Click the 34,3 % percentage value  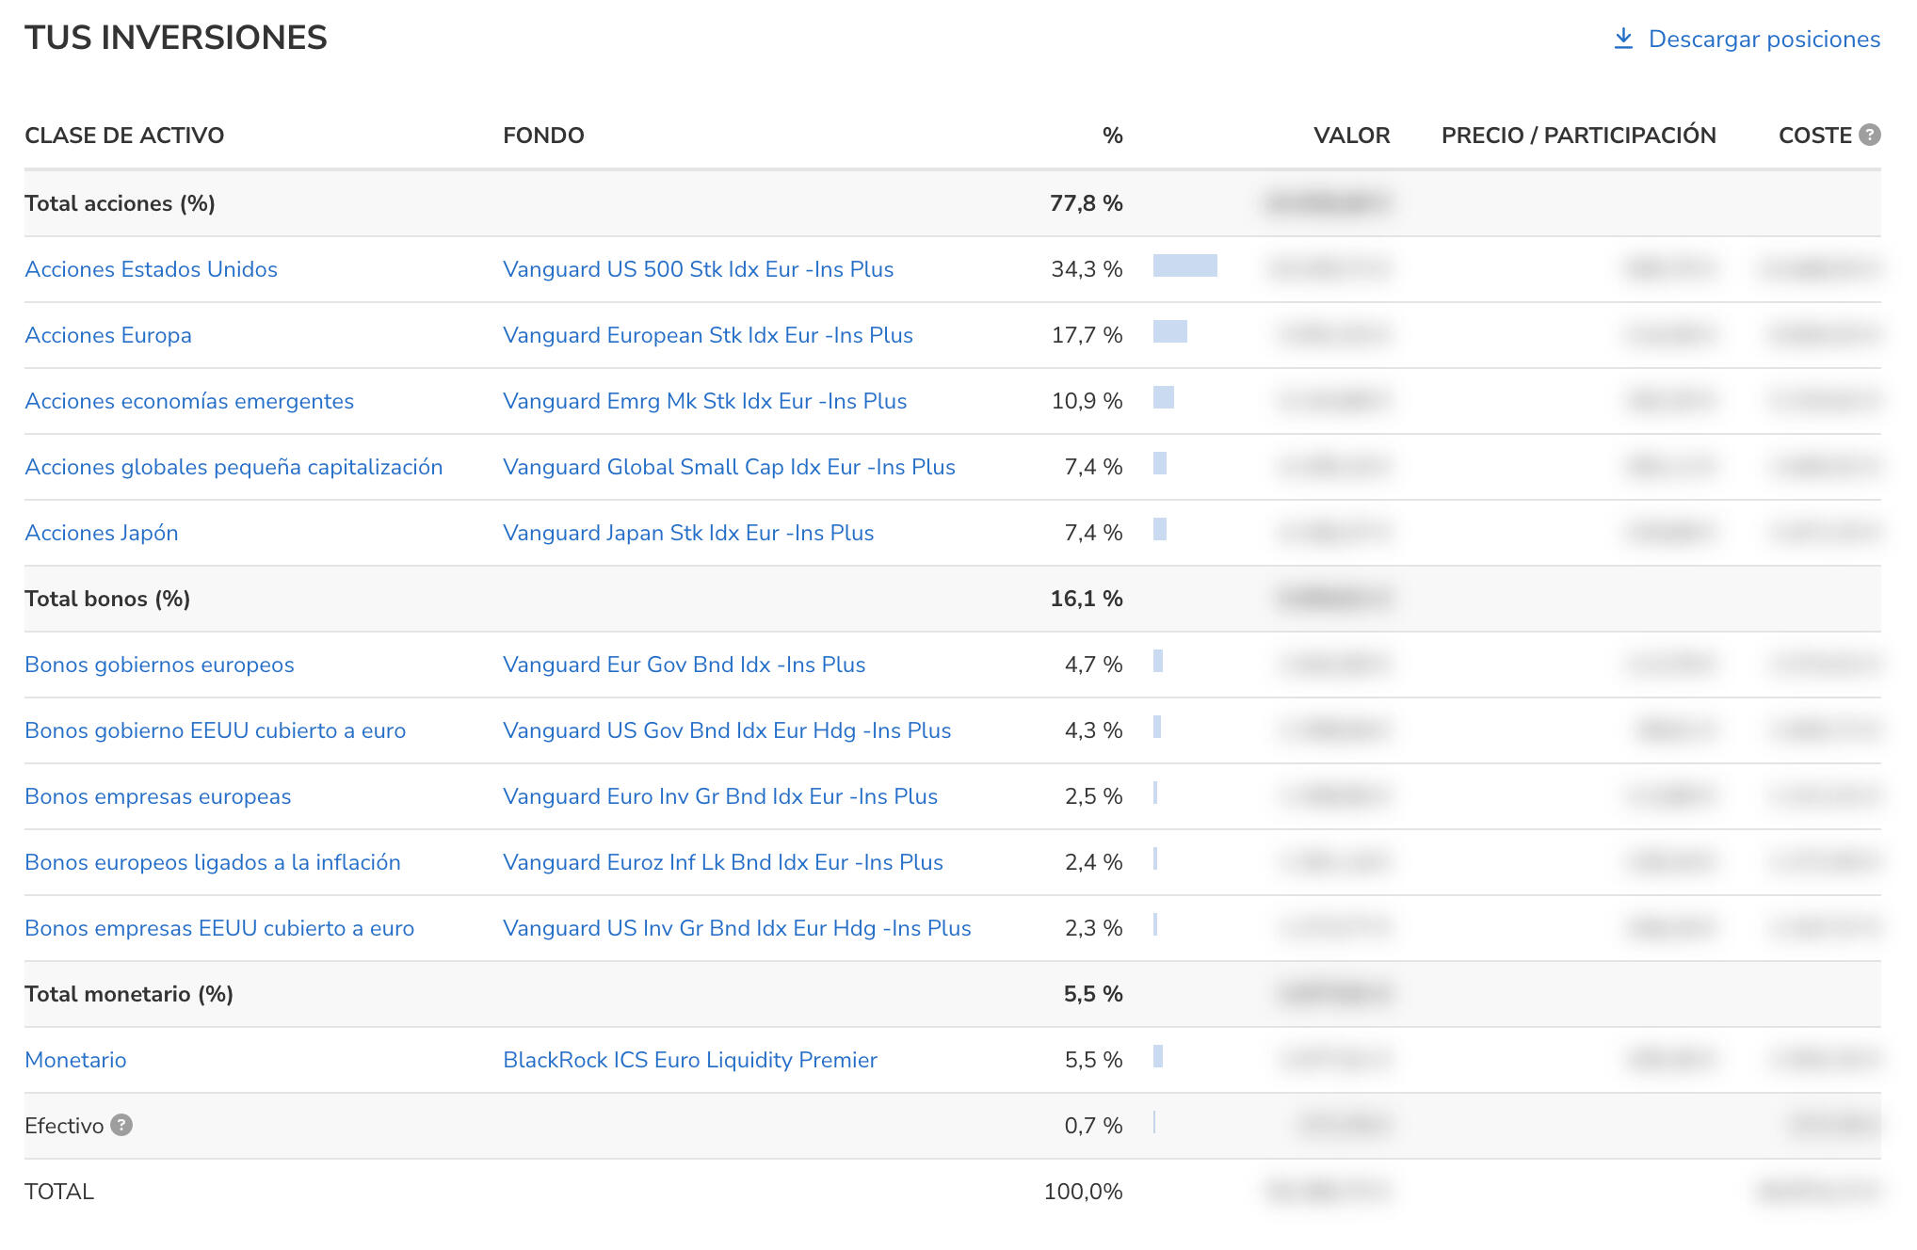(1087, 269)
